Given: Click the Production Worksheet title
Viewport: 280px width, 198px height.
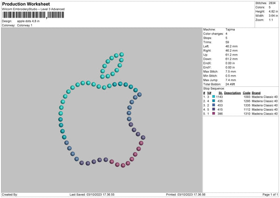Looking at the screenshot, I should (x=26, y=4).
